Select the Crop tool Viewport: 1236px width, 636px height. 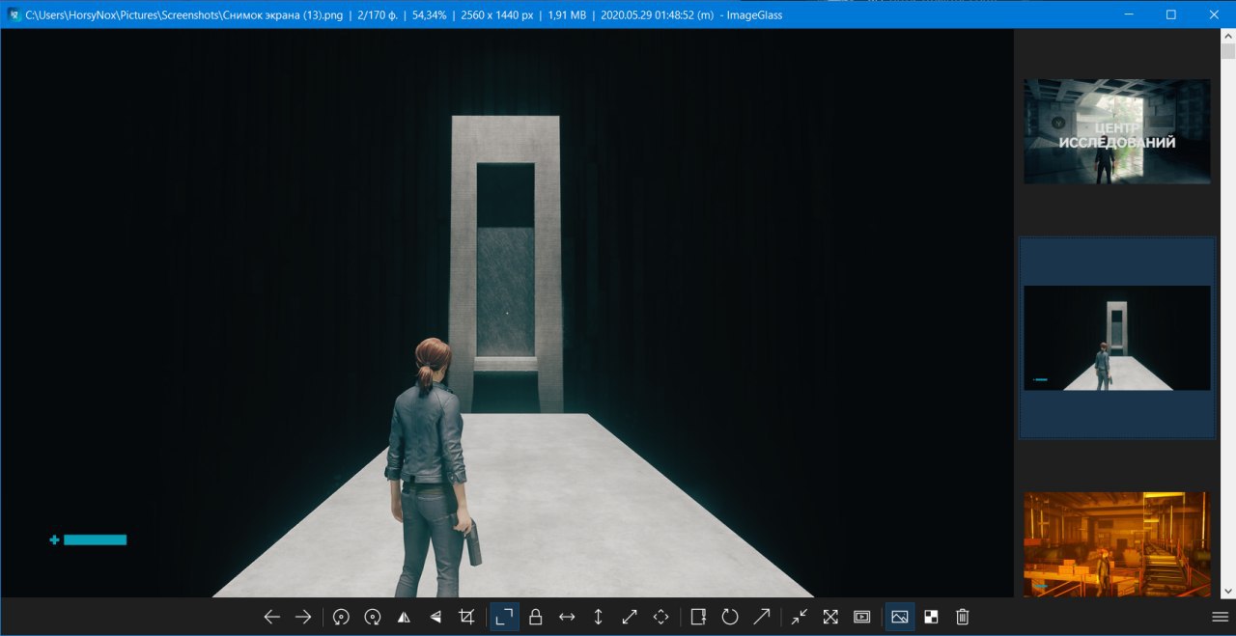coord(467,617)
